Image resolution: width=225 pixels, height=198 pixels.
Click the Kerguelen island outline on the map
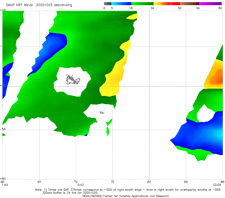coord(73,80)
